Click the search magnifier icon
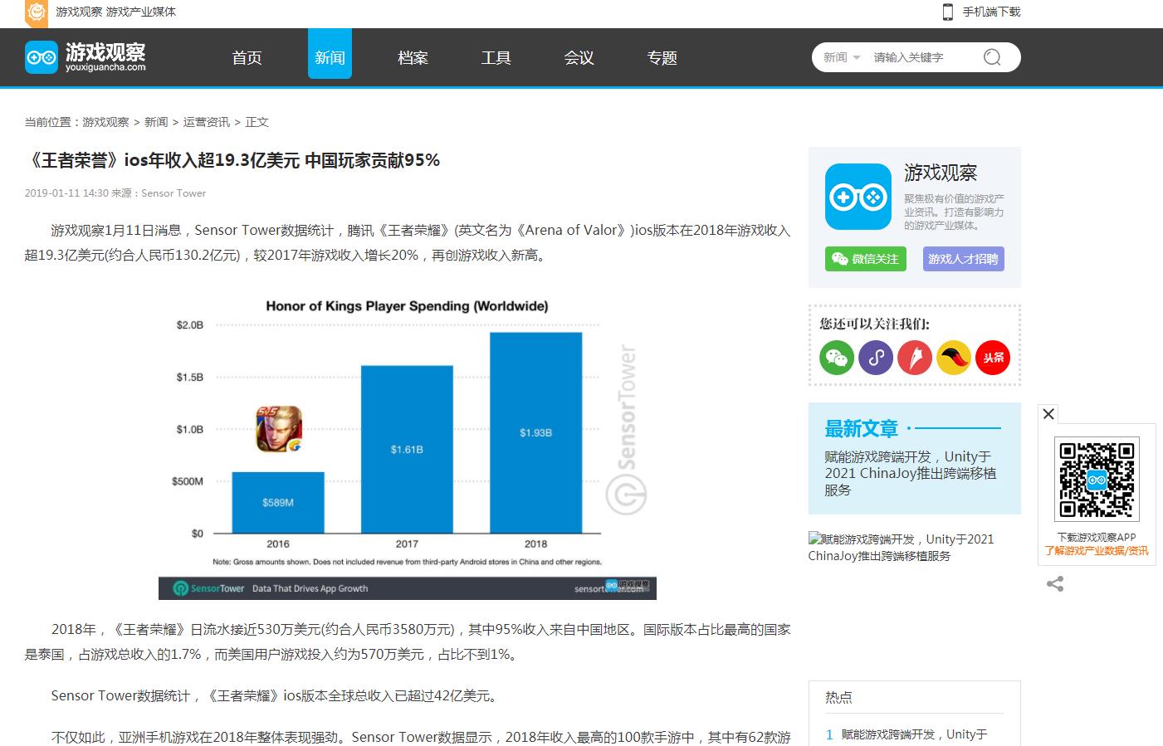 click(x=992, y=57)
